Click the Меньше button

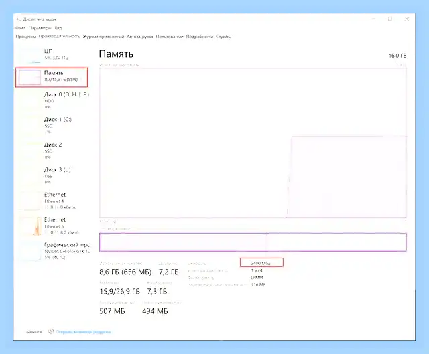pos(34,332)
